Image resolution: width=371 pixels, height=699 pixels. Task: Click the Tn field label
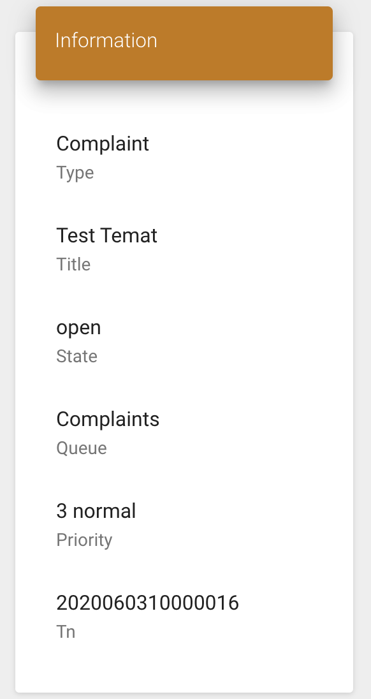pos(66,631)
